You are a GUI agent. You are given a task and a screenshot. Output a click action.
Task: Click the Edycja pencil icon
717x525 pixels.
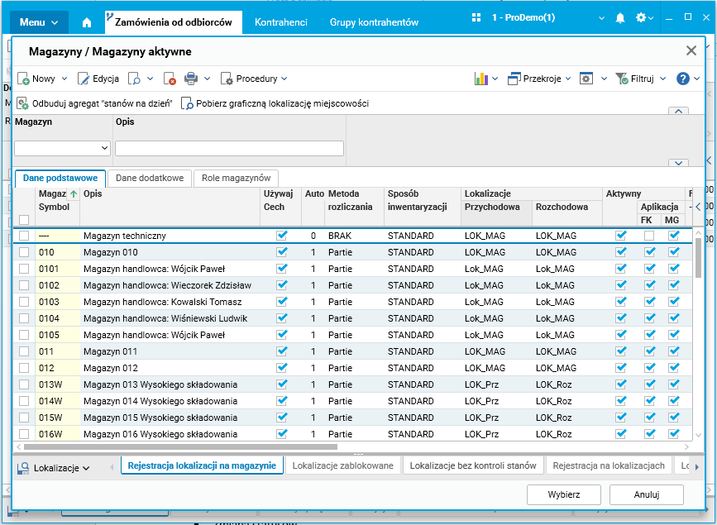84,79
